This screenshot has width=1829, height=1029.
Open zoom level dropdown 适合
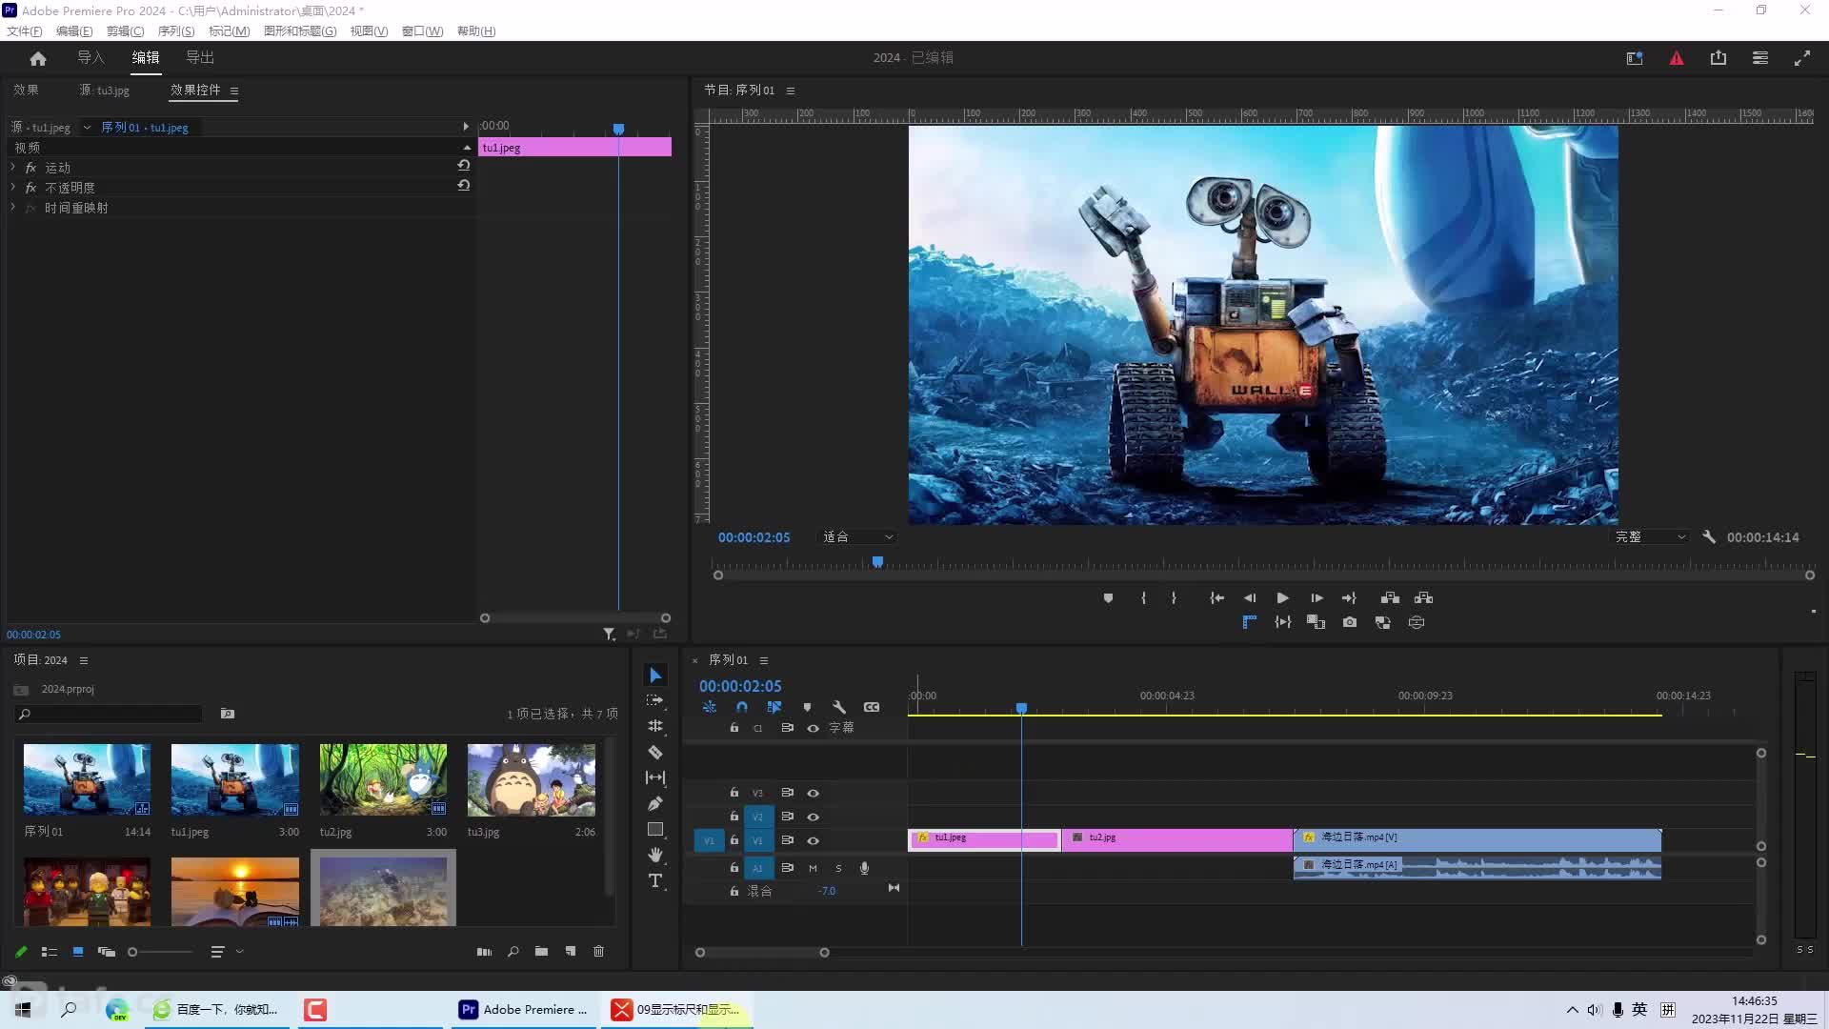pyautogui.click(x=857, y=537)
